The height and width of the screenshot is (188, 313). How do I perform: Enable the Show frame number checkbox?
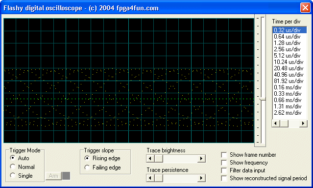click(x=224, y=155)
